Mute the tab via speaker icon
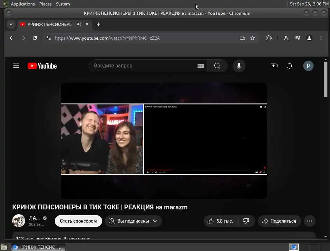Viewport: 330px width, 251px height. 79,24
